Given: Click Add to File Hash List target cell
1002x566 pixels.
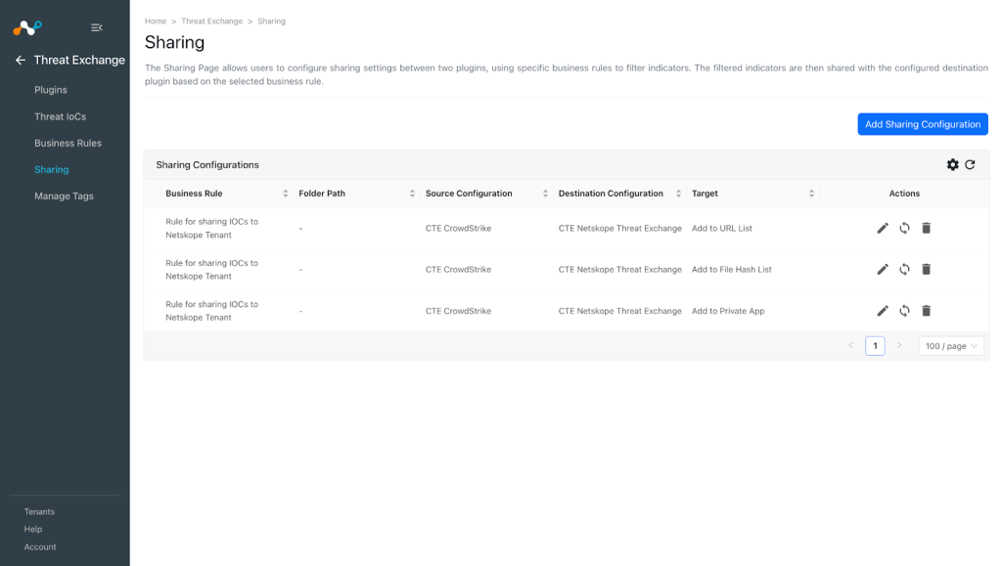Looking at the screenshot, I should coord(731,270).
